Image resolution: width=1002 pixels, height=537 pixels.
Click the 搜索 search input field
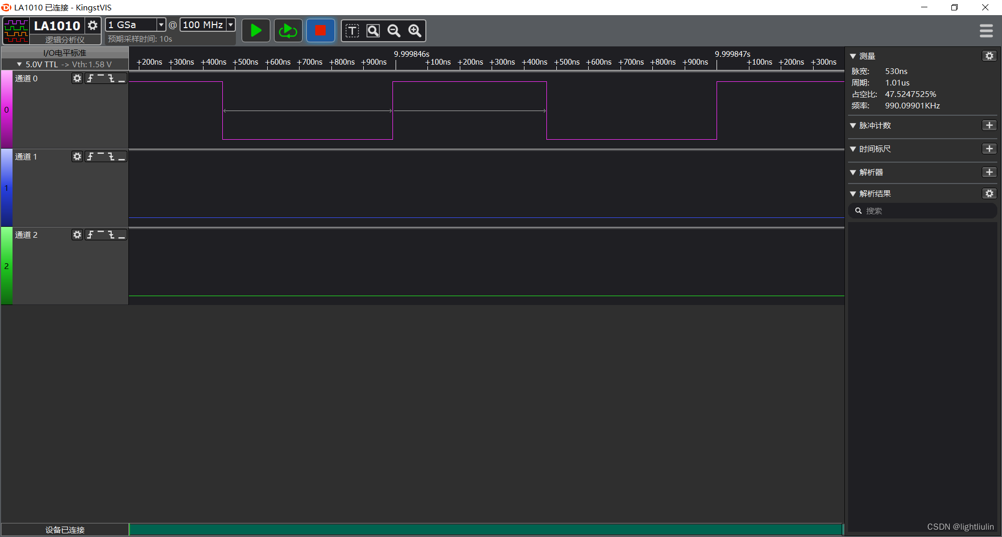(x=923, y=211)
